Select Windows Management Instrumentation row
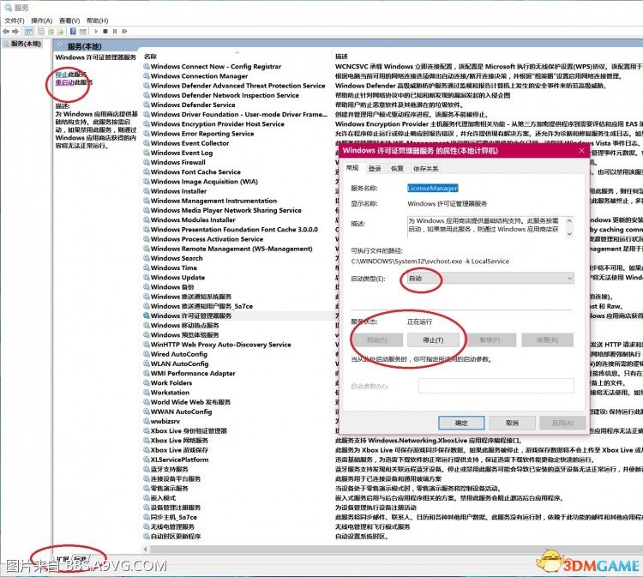This screenshot has height=577, width=643. coord(213,201)
